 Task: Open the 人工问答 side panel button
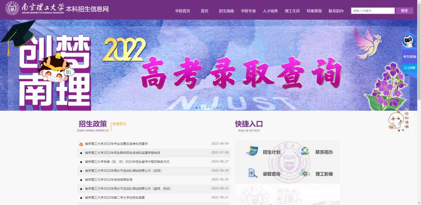coord(409,68)
